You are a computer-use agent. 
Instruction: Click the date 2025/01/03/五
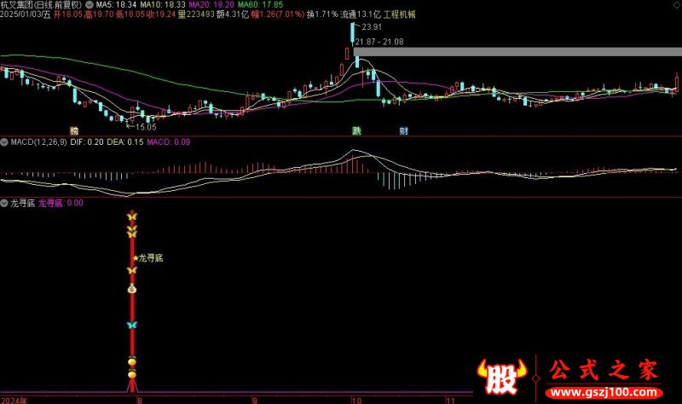(26, 14)
